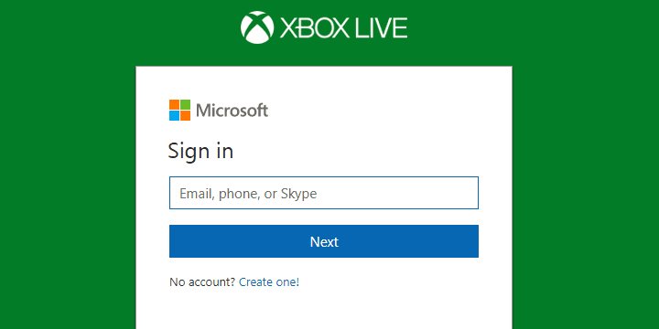
Task: Click the green square in the Microsoft logo
Action: tap(185, 104)
